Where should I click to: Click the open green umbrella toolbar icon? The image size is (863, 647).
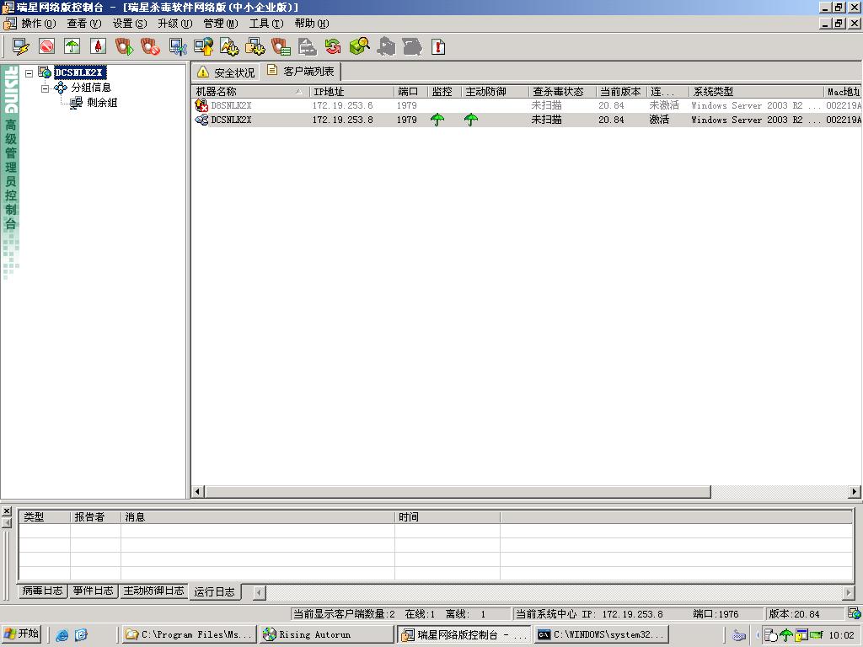coord(72,47)
